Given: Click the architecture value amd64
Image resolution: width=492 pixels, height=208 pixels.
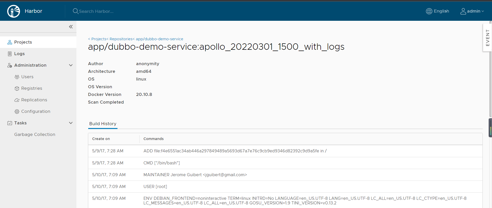Looking at the screenshot, I should [x=144, y=71].
